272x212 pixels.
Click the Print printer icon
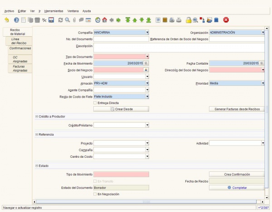tap(179, 20)
